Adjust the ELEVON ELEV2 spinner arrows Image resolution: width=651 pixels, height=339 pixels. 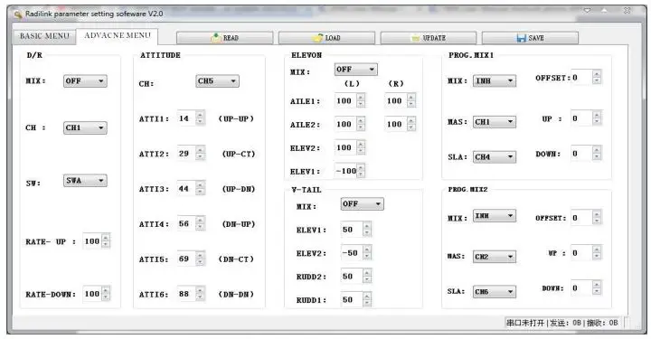361,147
